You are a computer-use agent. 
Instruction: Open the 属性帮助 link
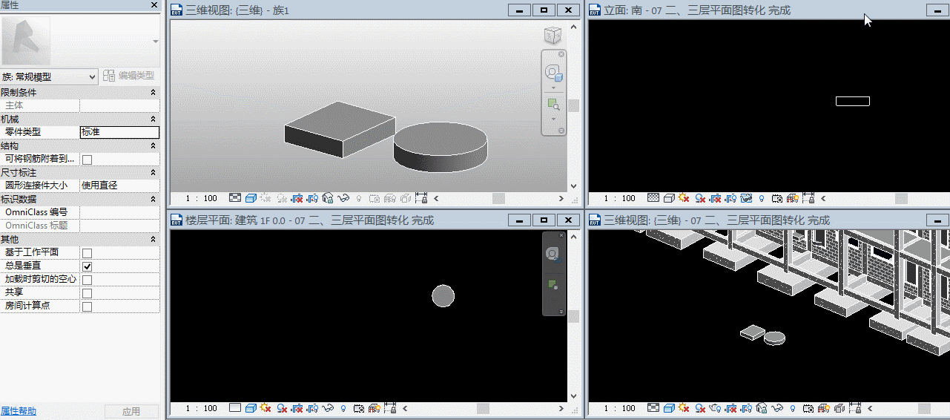(19, 411)
